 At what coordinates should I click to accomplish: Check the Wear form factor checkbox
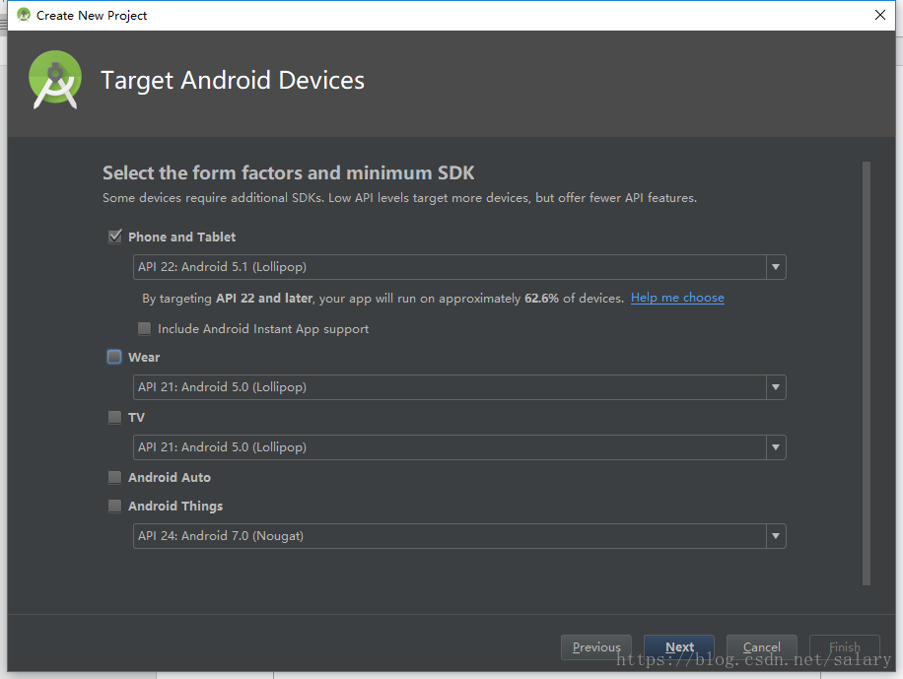point(114,357)
